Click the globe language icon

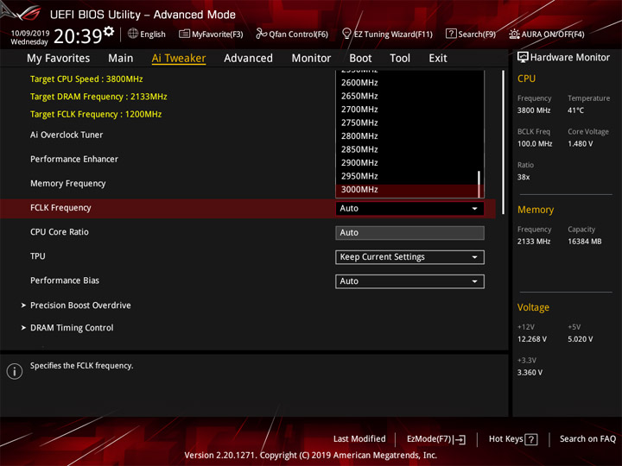pyautogui.click(x=133, y=34)
